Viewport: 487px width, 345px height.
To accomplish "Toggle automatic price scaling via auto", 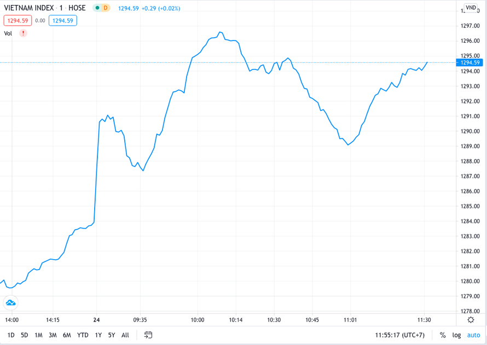I will (x=474, y=335).
